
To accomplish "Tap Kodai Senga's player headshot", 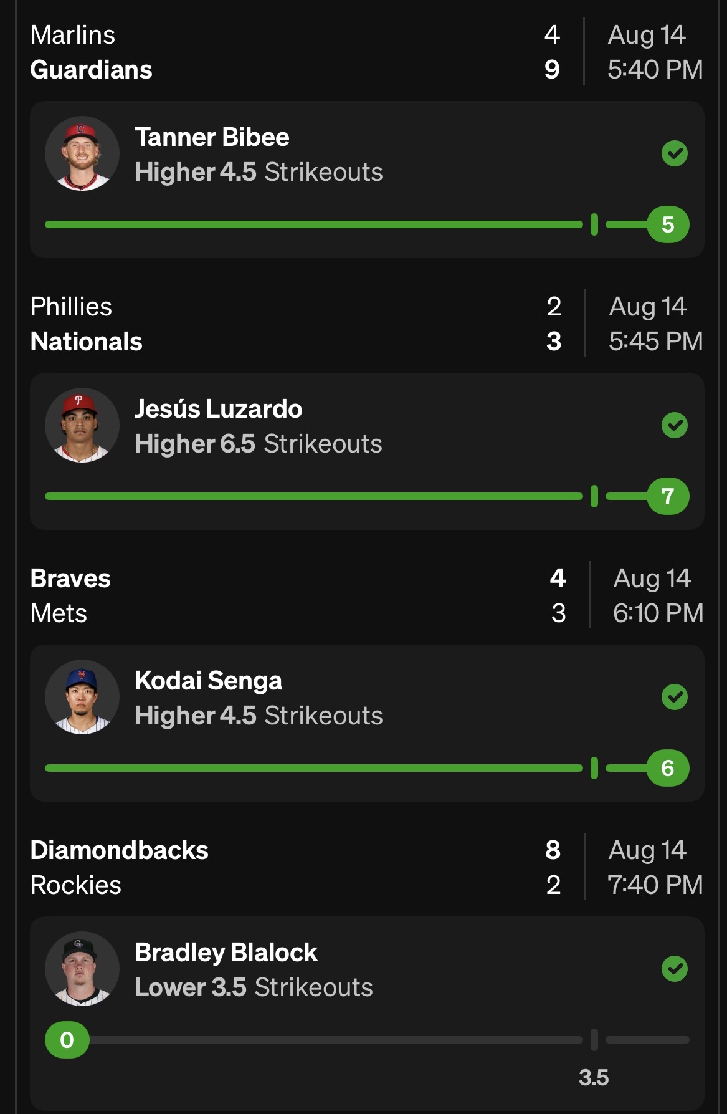I will [82, 697].
